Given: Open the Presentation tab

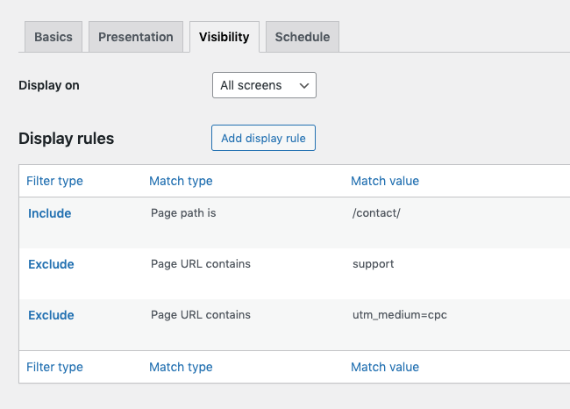Looking at the screenshot, I should click(x=135, y=37).
